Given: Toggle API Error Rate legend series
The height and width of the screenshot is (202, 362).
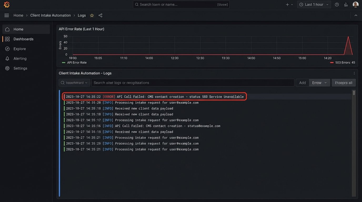Looking at the screenshot, I should (x=74, y=63).
